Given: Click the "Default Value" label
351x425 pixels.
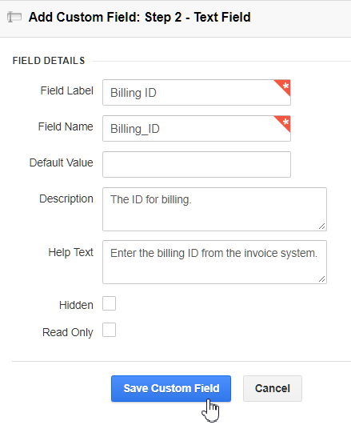Looking at the screenshot, I should coord(62,162).
